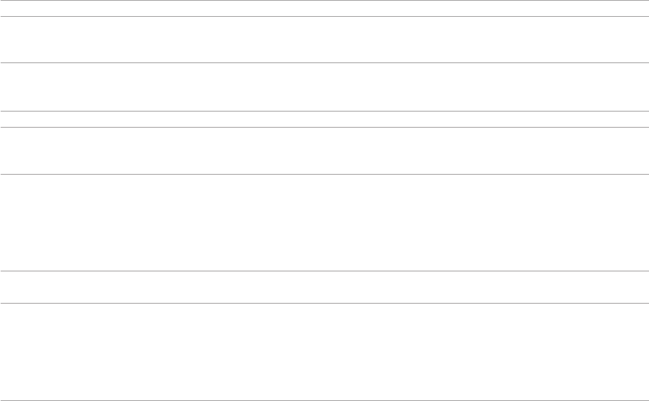Click the fifth blank row from the top
649x401 pixels.
click(x=324, y=150)
